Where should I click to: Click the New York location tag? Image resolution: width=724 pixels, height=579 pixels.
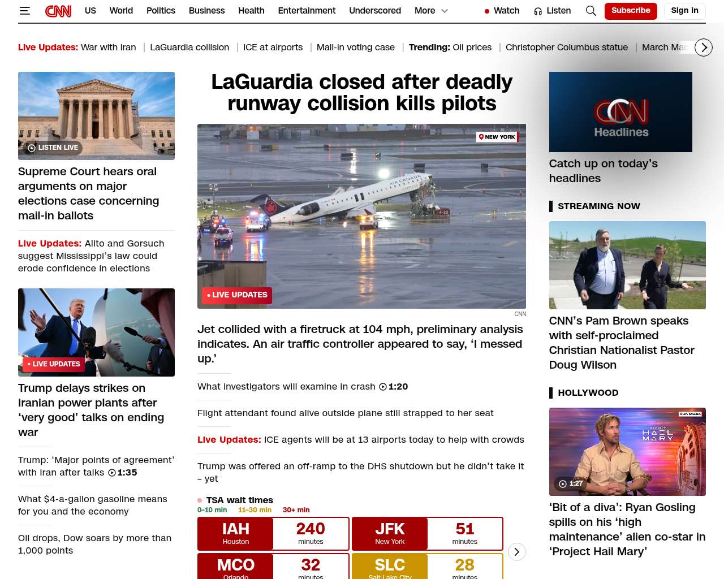(497, 137)
